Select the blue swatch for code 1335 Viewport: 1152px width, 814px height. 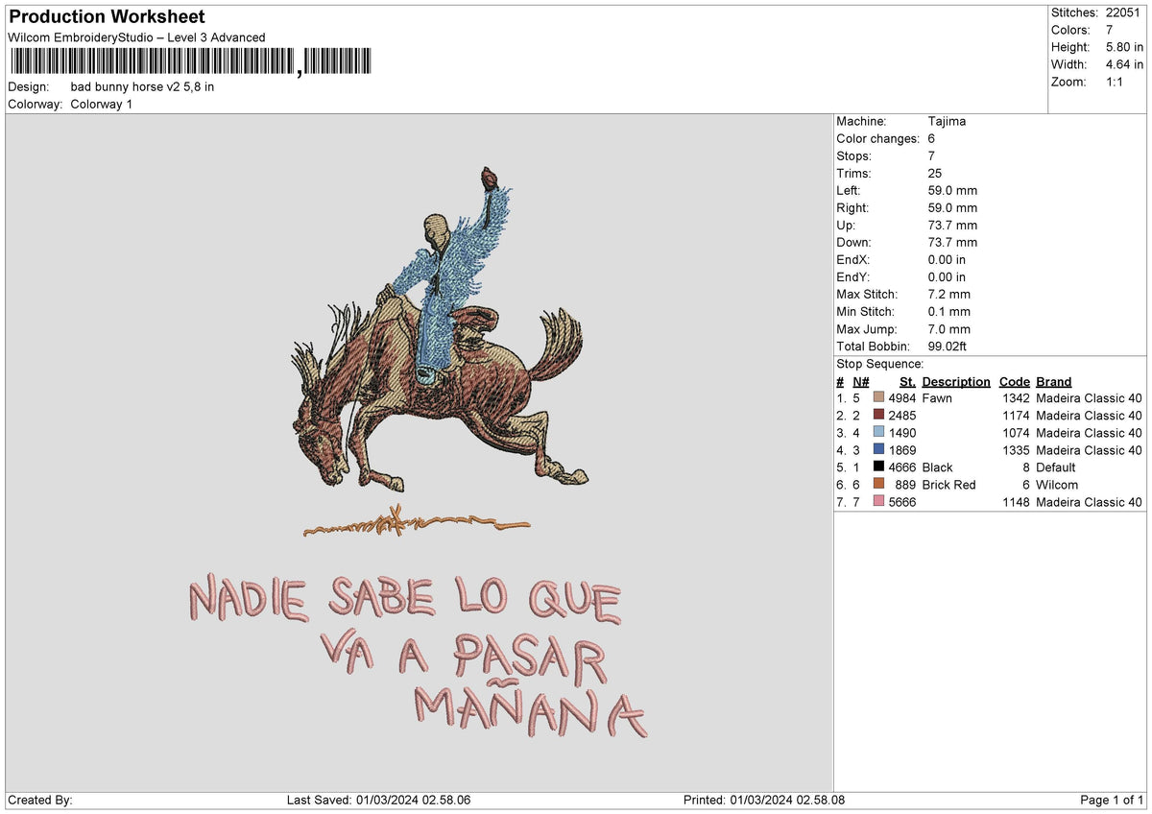click(x=878, y=450)
